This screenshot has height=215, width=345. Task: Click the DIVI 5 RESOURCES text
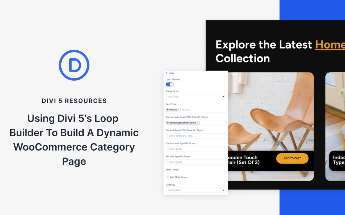74,101
